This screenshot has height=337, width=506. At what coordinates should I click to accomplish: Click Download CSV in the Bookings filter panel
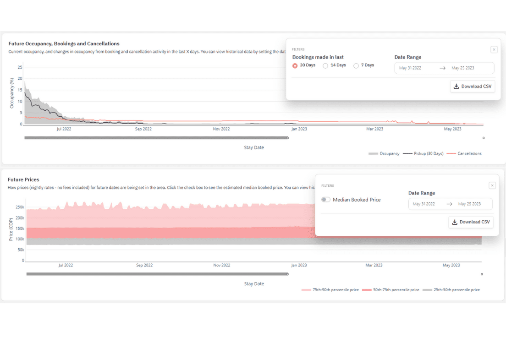[473, 86]
